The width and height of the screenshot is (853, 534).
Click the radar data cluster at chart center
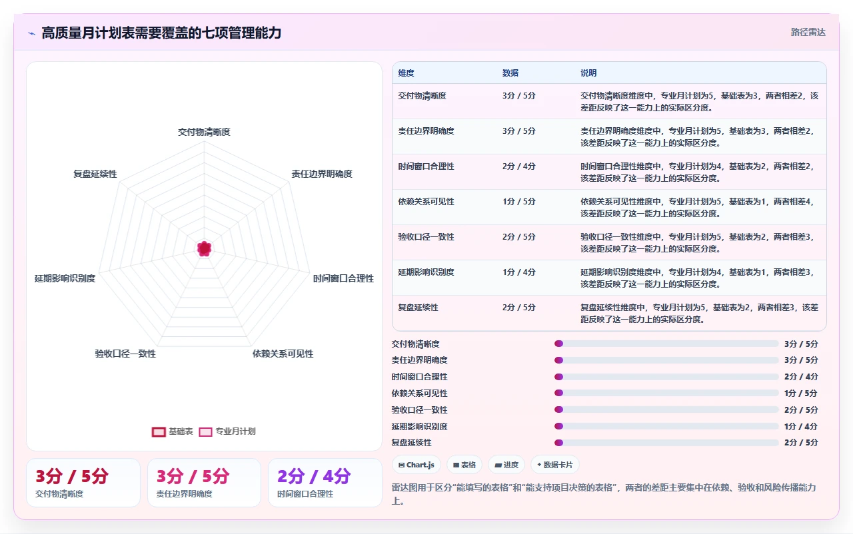204,248
